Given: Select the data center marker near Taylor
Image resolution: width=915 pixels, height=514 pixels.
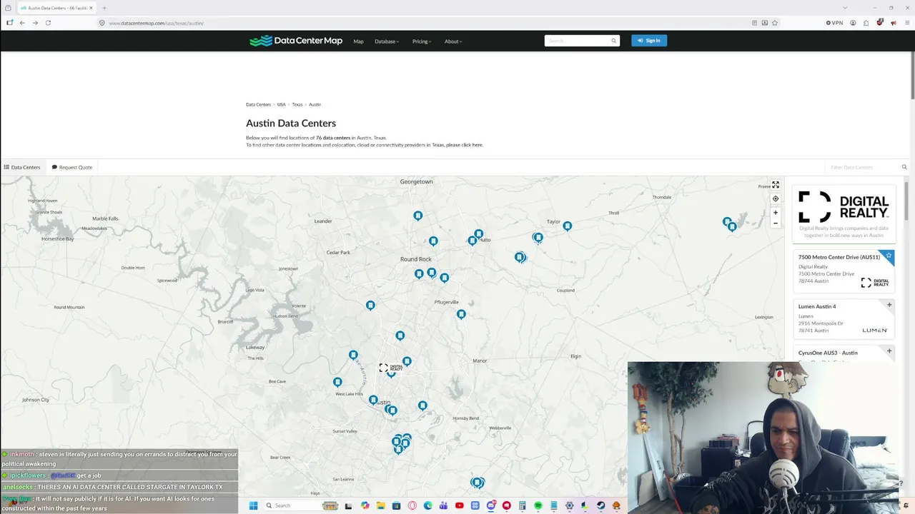Looking at the screenshot, I should click(x=568, y=226).
